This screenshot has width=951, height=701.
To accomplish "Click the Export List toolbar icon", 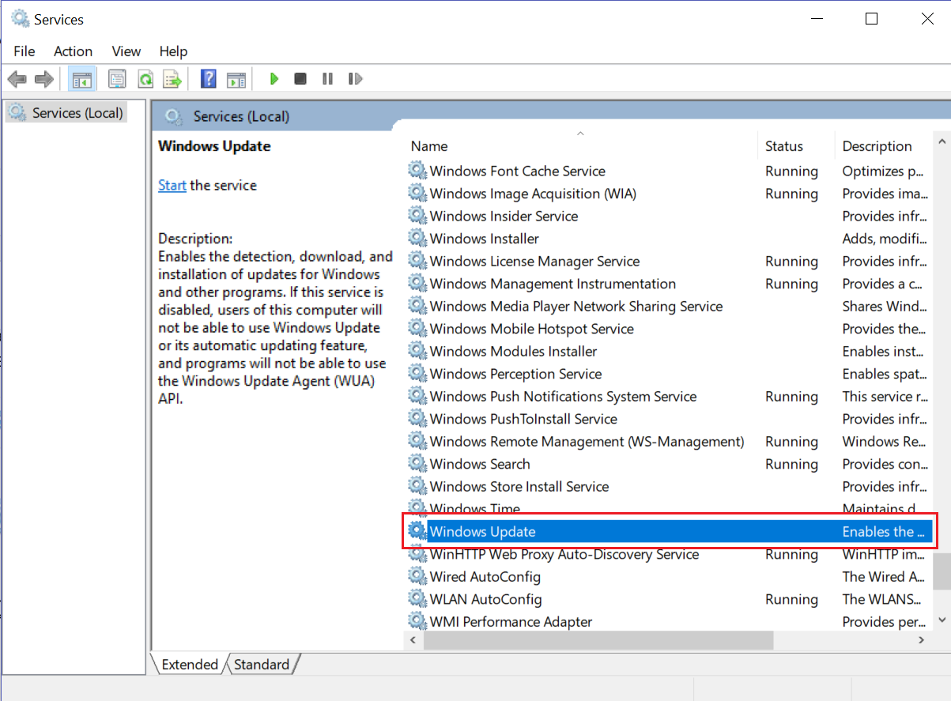I will point(172,79).
